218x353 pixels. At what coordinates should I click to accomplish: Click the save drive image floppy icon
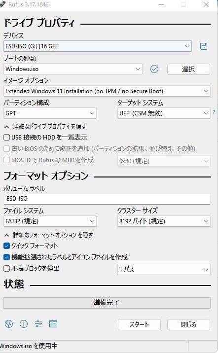[204, 46]
